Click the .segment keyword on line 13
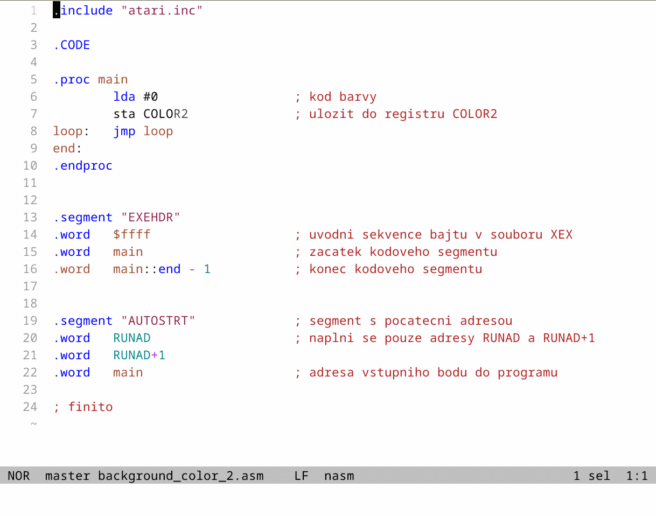This screenshot has width=656, height=516. pos(83,217)
